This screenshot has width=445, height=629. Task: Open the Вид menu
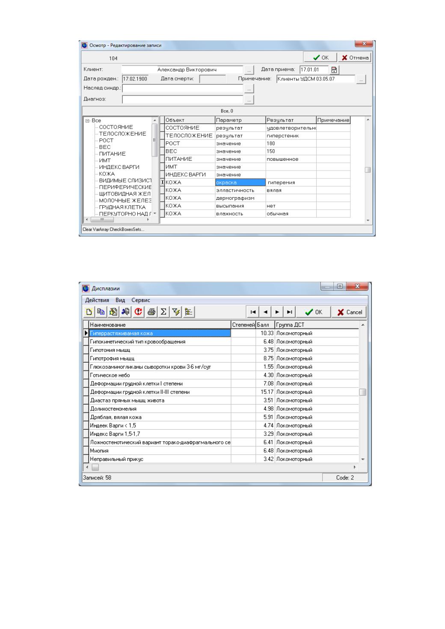[x=120, y=300]
